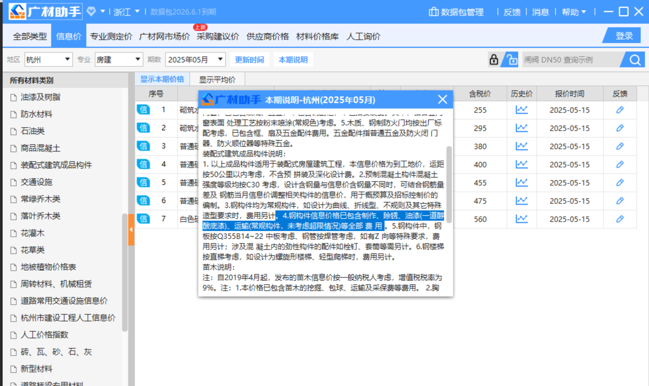Select 装配式建筑成品构件 category
Viewport: 649px width, 386px height.
56,165
